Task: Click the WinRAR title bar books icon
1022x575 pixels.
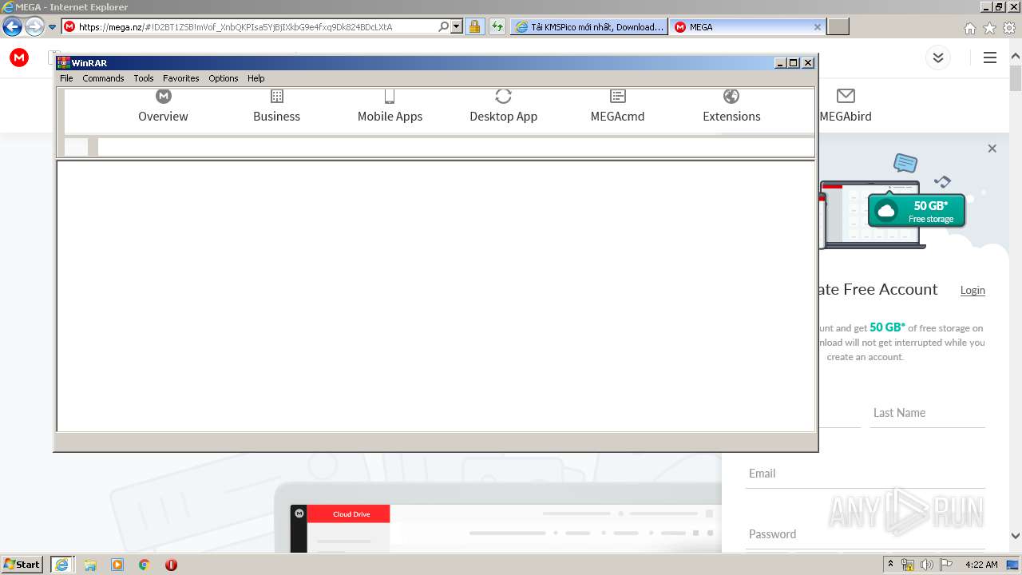Action: (64, 63)
